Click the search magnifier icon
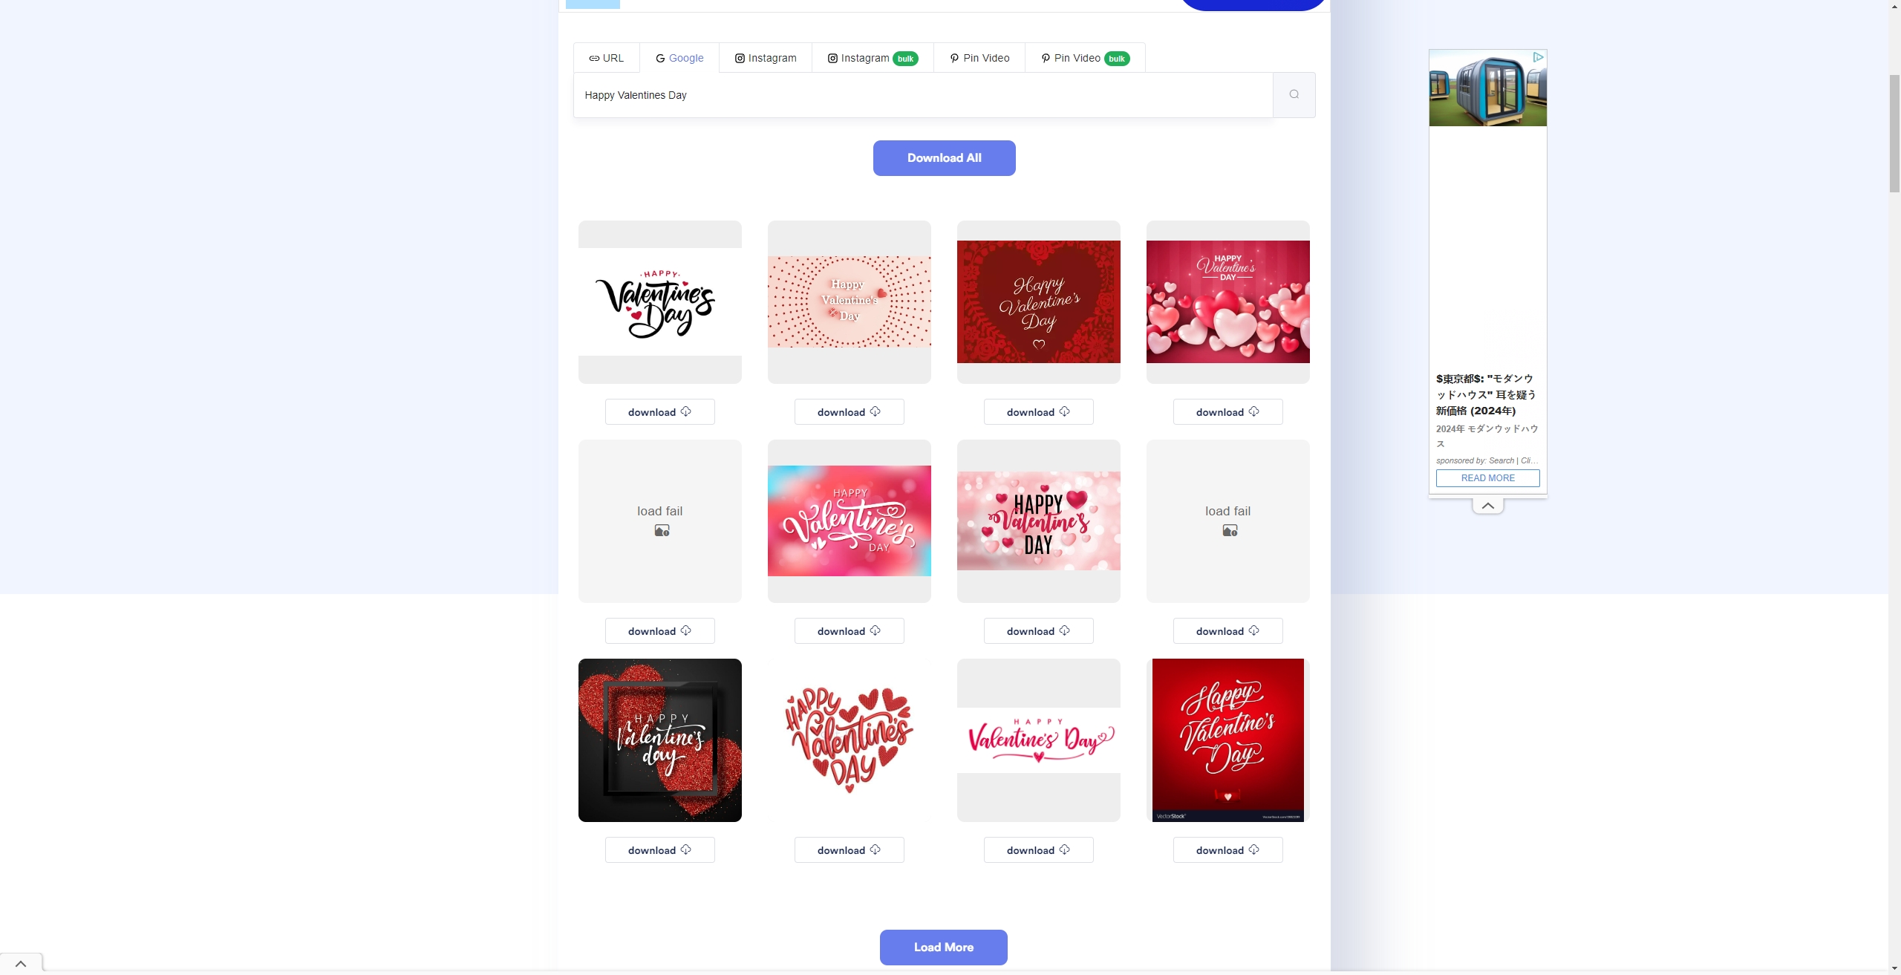Screen dimensions: 1901x975 tap(1292, 94)
